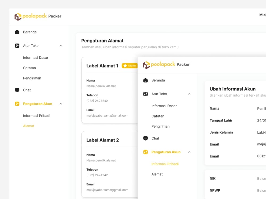Open the Alamat settings link

[28, 126]
